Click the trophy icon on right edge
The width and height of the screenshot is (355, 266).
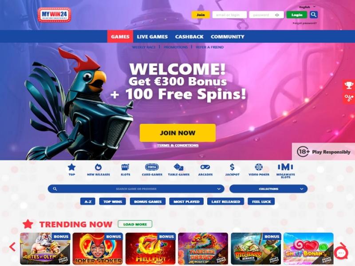pyautogui.click(x=349, y=85)
